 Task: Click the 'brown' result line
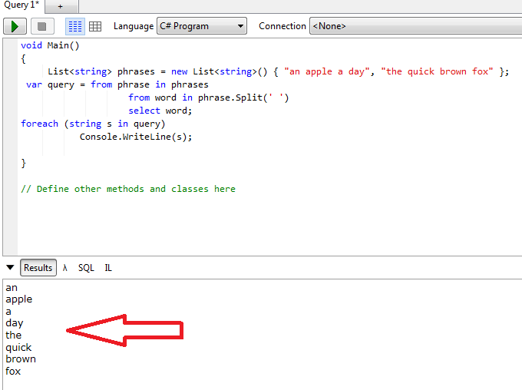[21, 359]
